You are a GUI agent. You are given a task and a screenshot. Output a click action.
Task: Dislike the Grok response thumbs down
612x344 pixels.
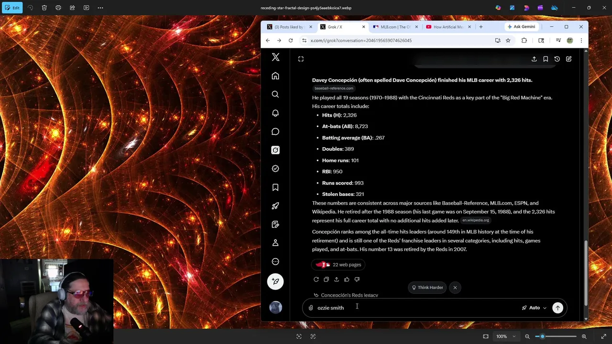tap(357, 279)
